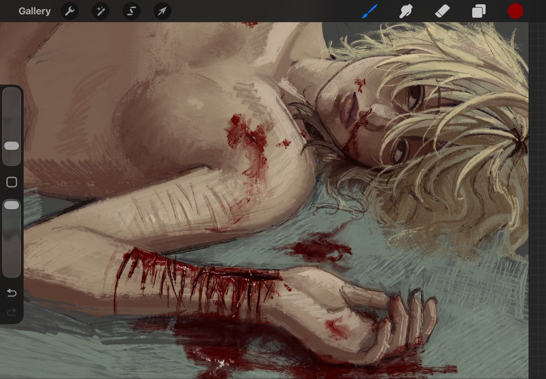The width and height of the screenshot is (546, 379).
Task: Select the Smudge tool
Action: pyautogui.click(x=406, y=11)
